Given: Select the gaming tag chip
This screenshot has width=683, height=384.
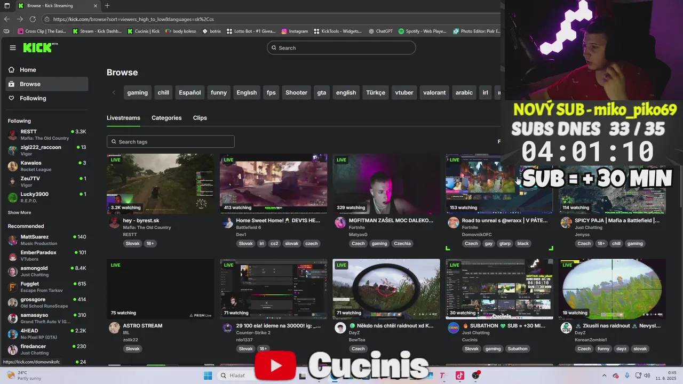Looking at the screenshot, I should pos(137,92).
